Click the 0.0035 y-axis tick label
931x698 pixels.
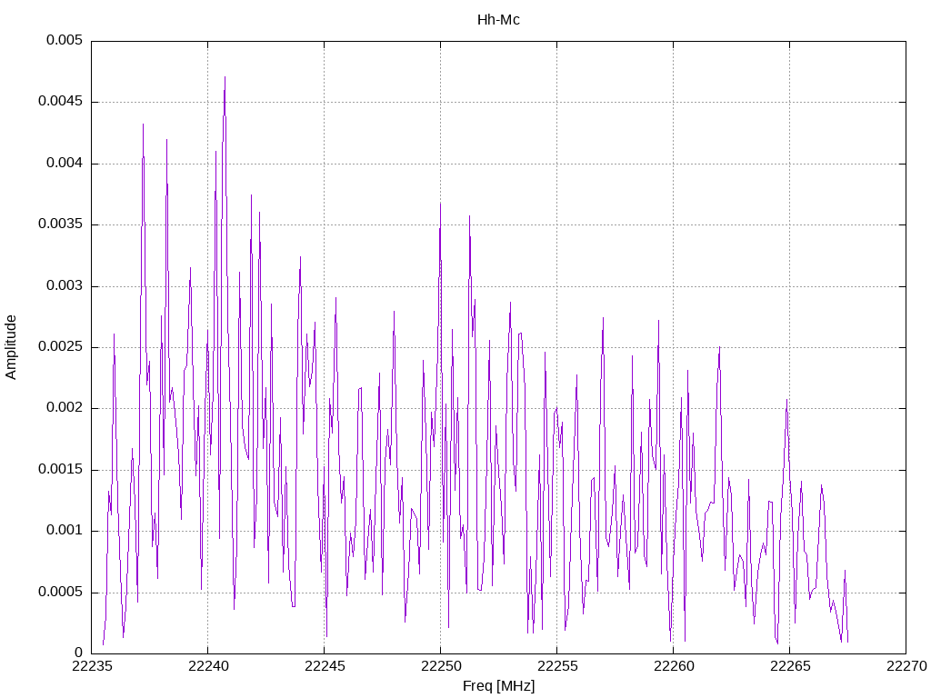(60, 224)
